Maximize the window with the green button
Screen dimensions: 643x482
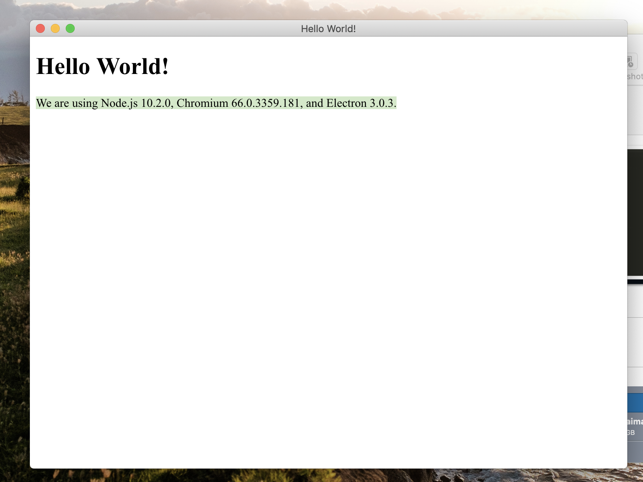[x=70, y=28]
